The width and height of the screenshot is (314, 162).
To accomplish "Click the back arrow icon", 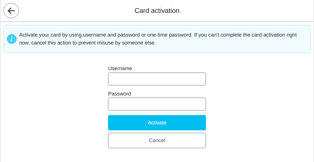I will coord(11,11).
